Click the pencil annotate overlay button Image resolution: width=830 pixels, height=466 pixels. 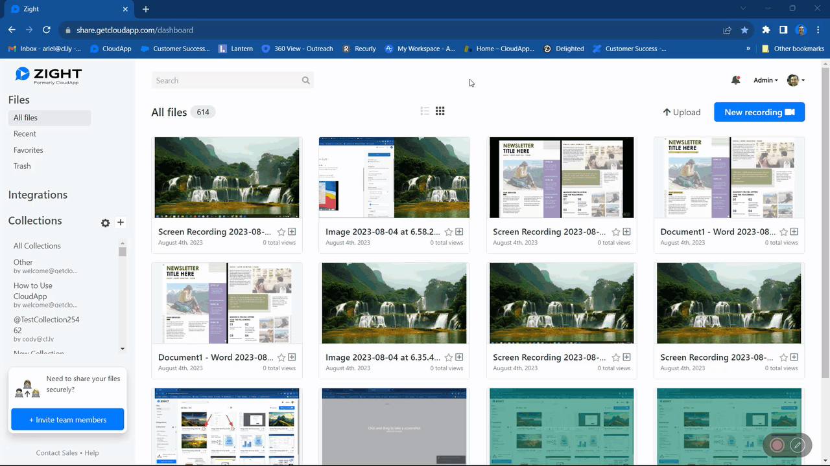coord(798,445)
